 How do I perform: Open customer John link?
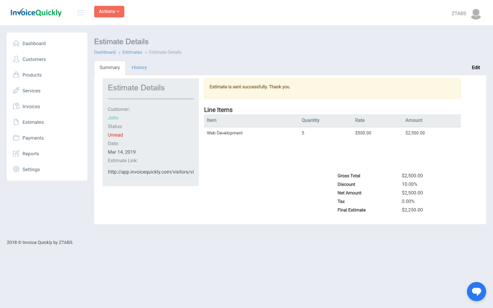(x=113, y=118)
